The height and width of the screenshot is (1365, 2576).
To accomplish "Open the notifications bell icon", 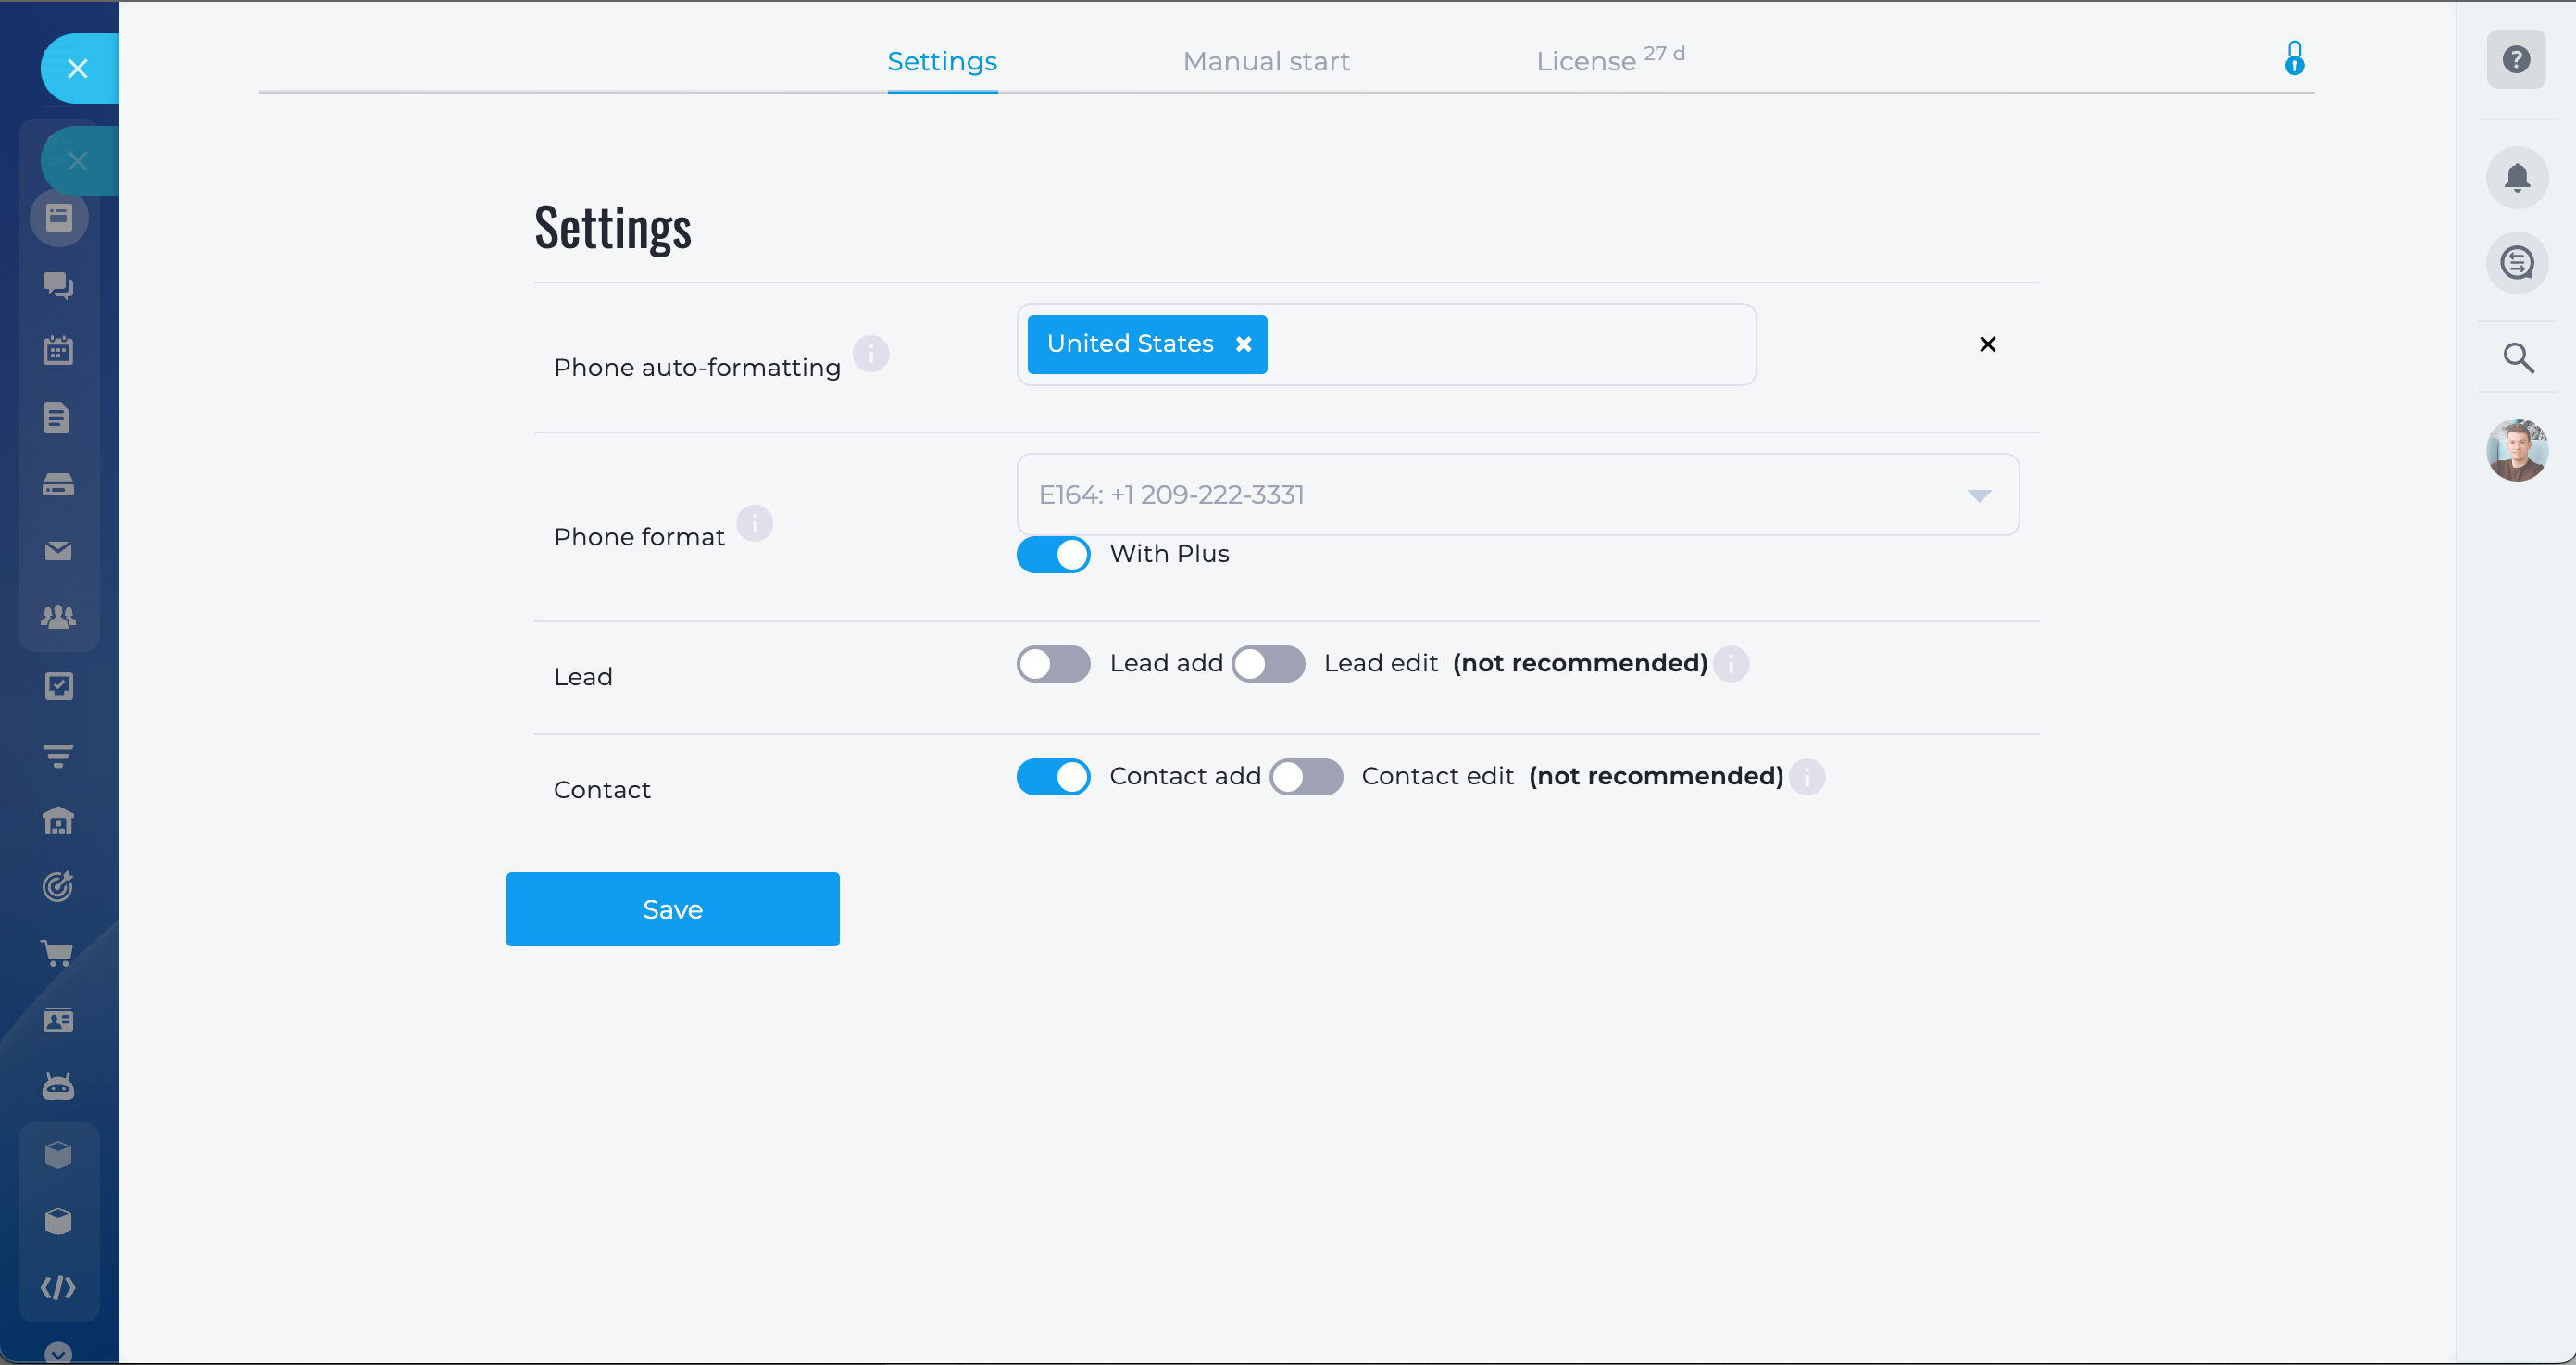I will 2516,178.
